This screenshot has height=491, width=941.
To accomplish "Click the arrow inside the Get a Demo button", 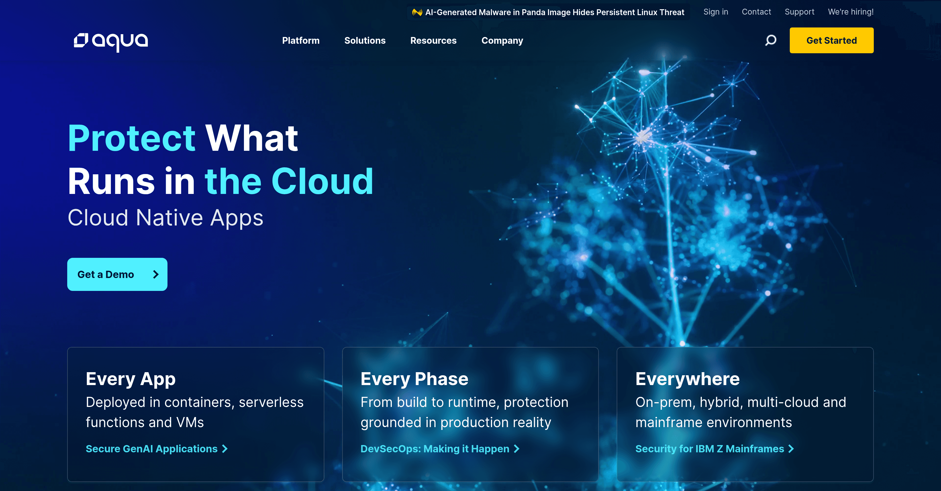I will 156,274.
